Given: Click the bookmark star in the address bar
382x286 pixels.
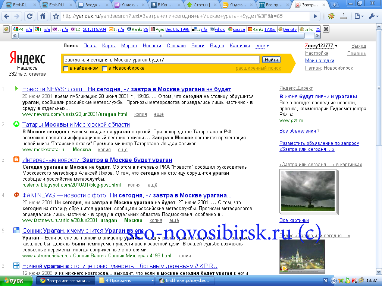Looking at the screenshot, I should (56, 16).
